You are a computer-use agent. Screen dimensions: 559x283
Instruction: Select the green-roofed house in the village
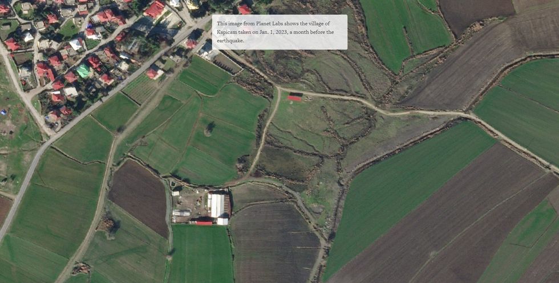tap(83, 71)
